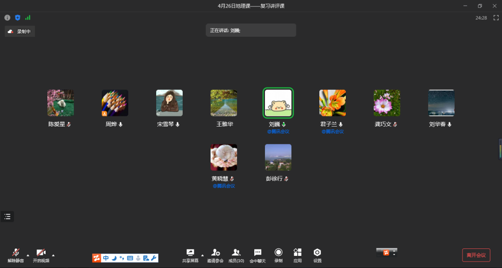Toggle the moon half-width icon in the IME bar

(x=114, y=258)
